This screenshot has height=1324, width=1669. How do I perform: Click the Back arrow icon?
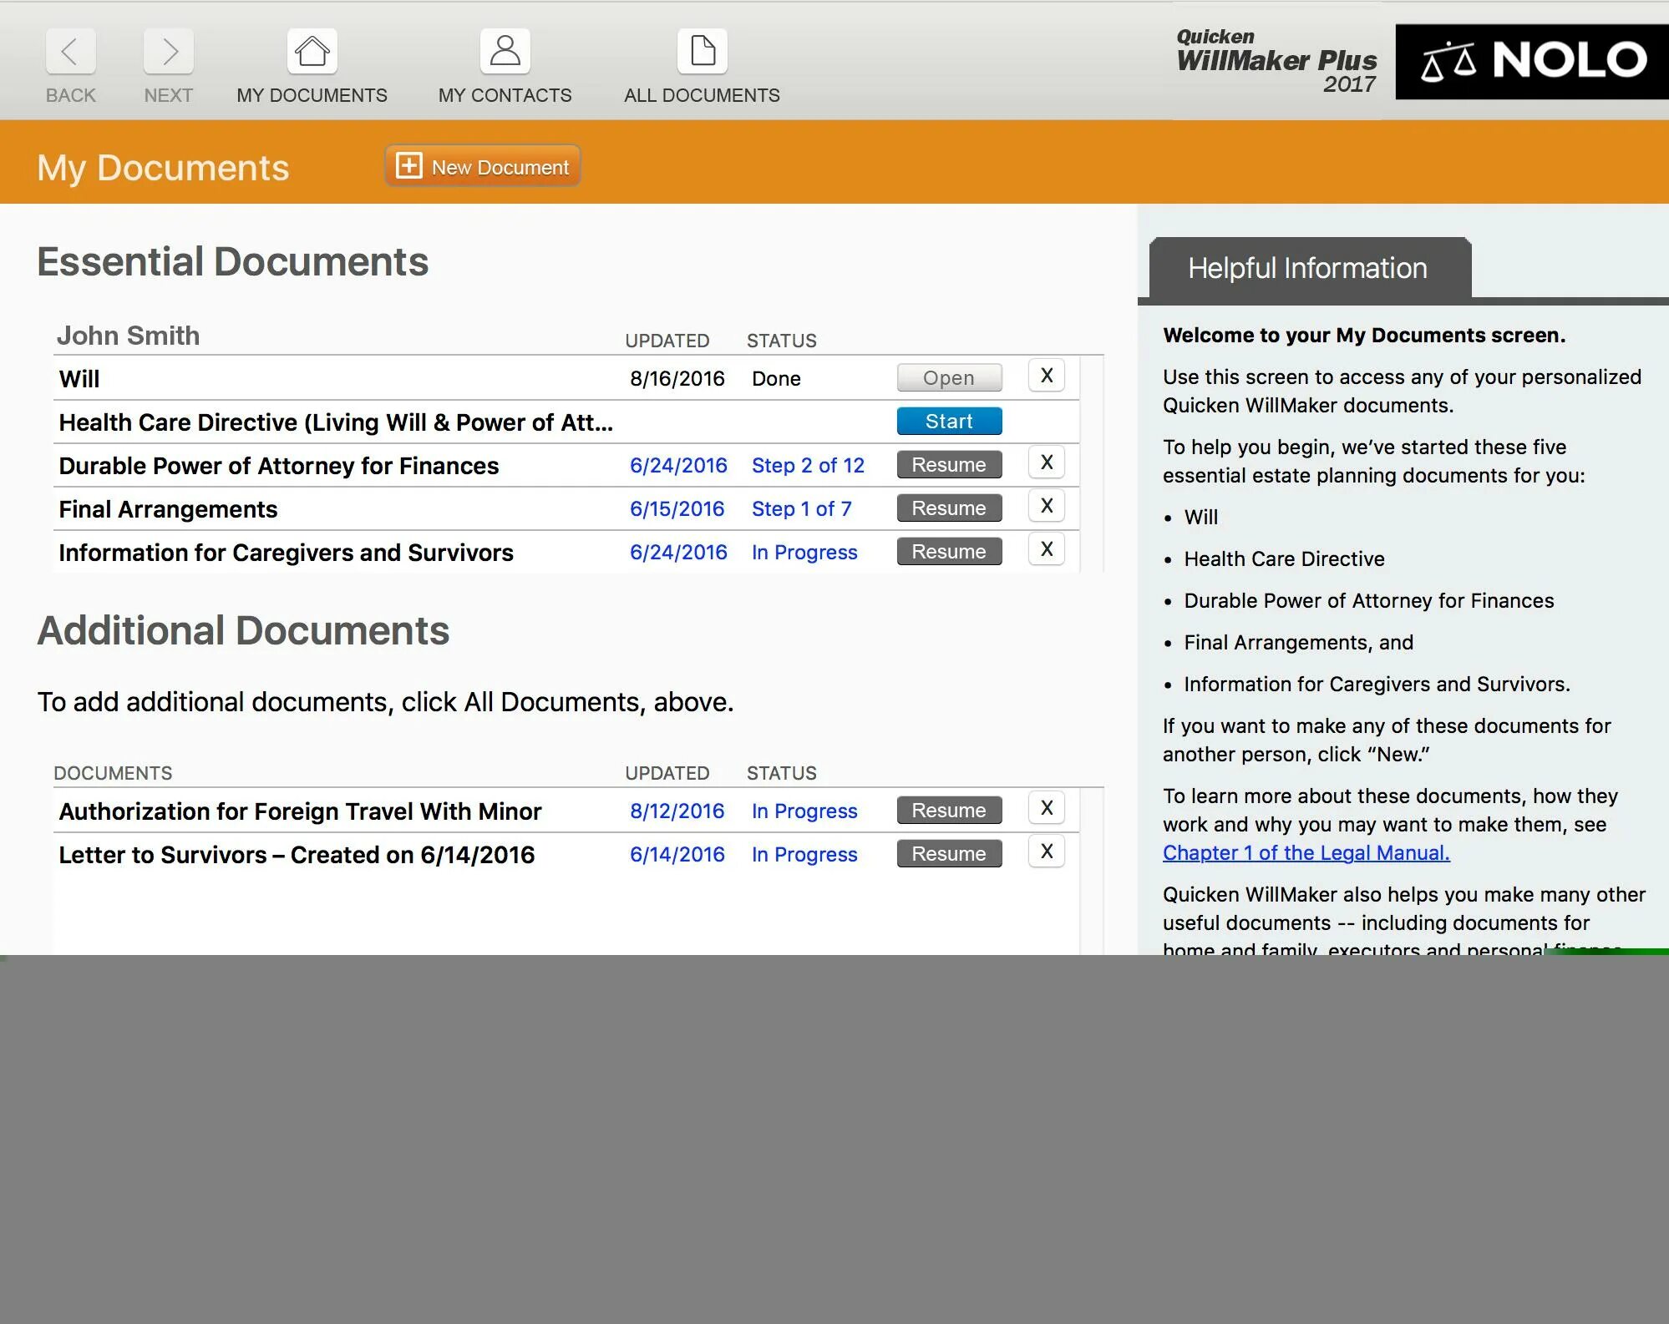(70, 52)
